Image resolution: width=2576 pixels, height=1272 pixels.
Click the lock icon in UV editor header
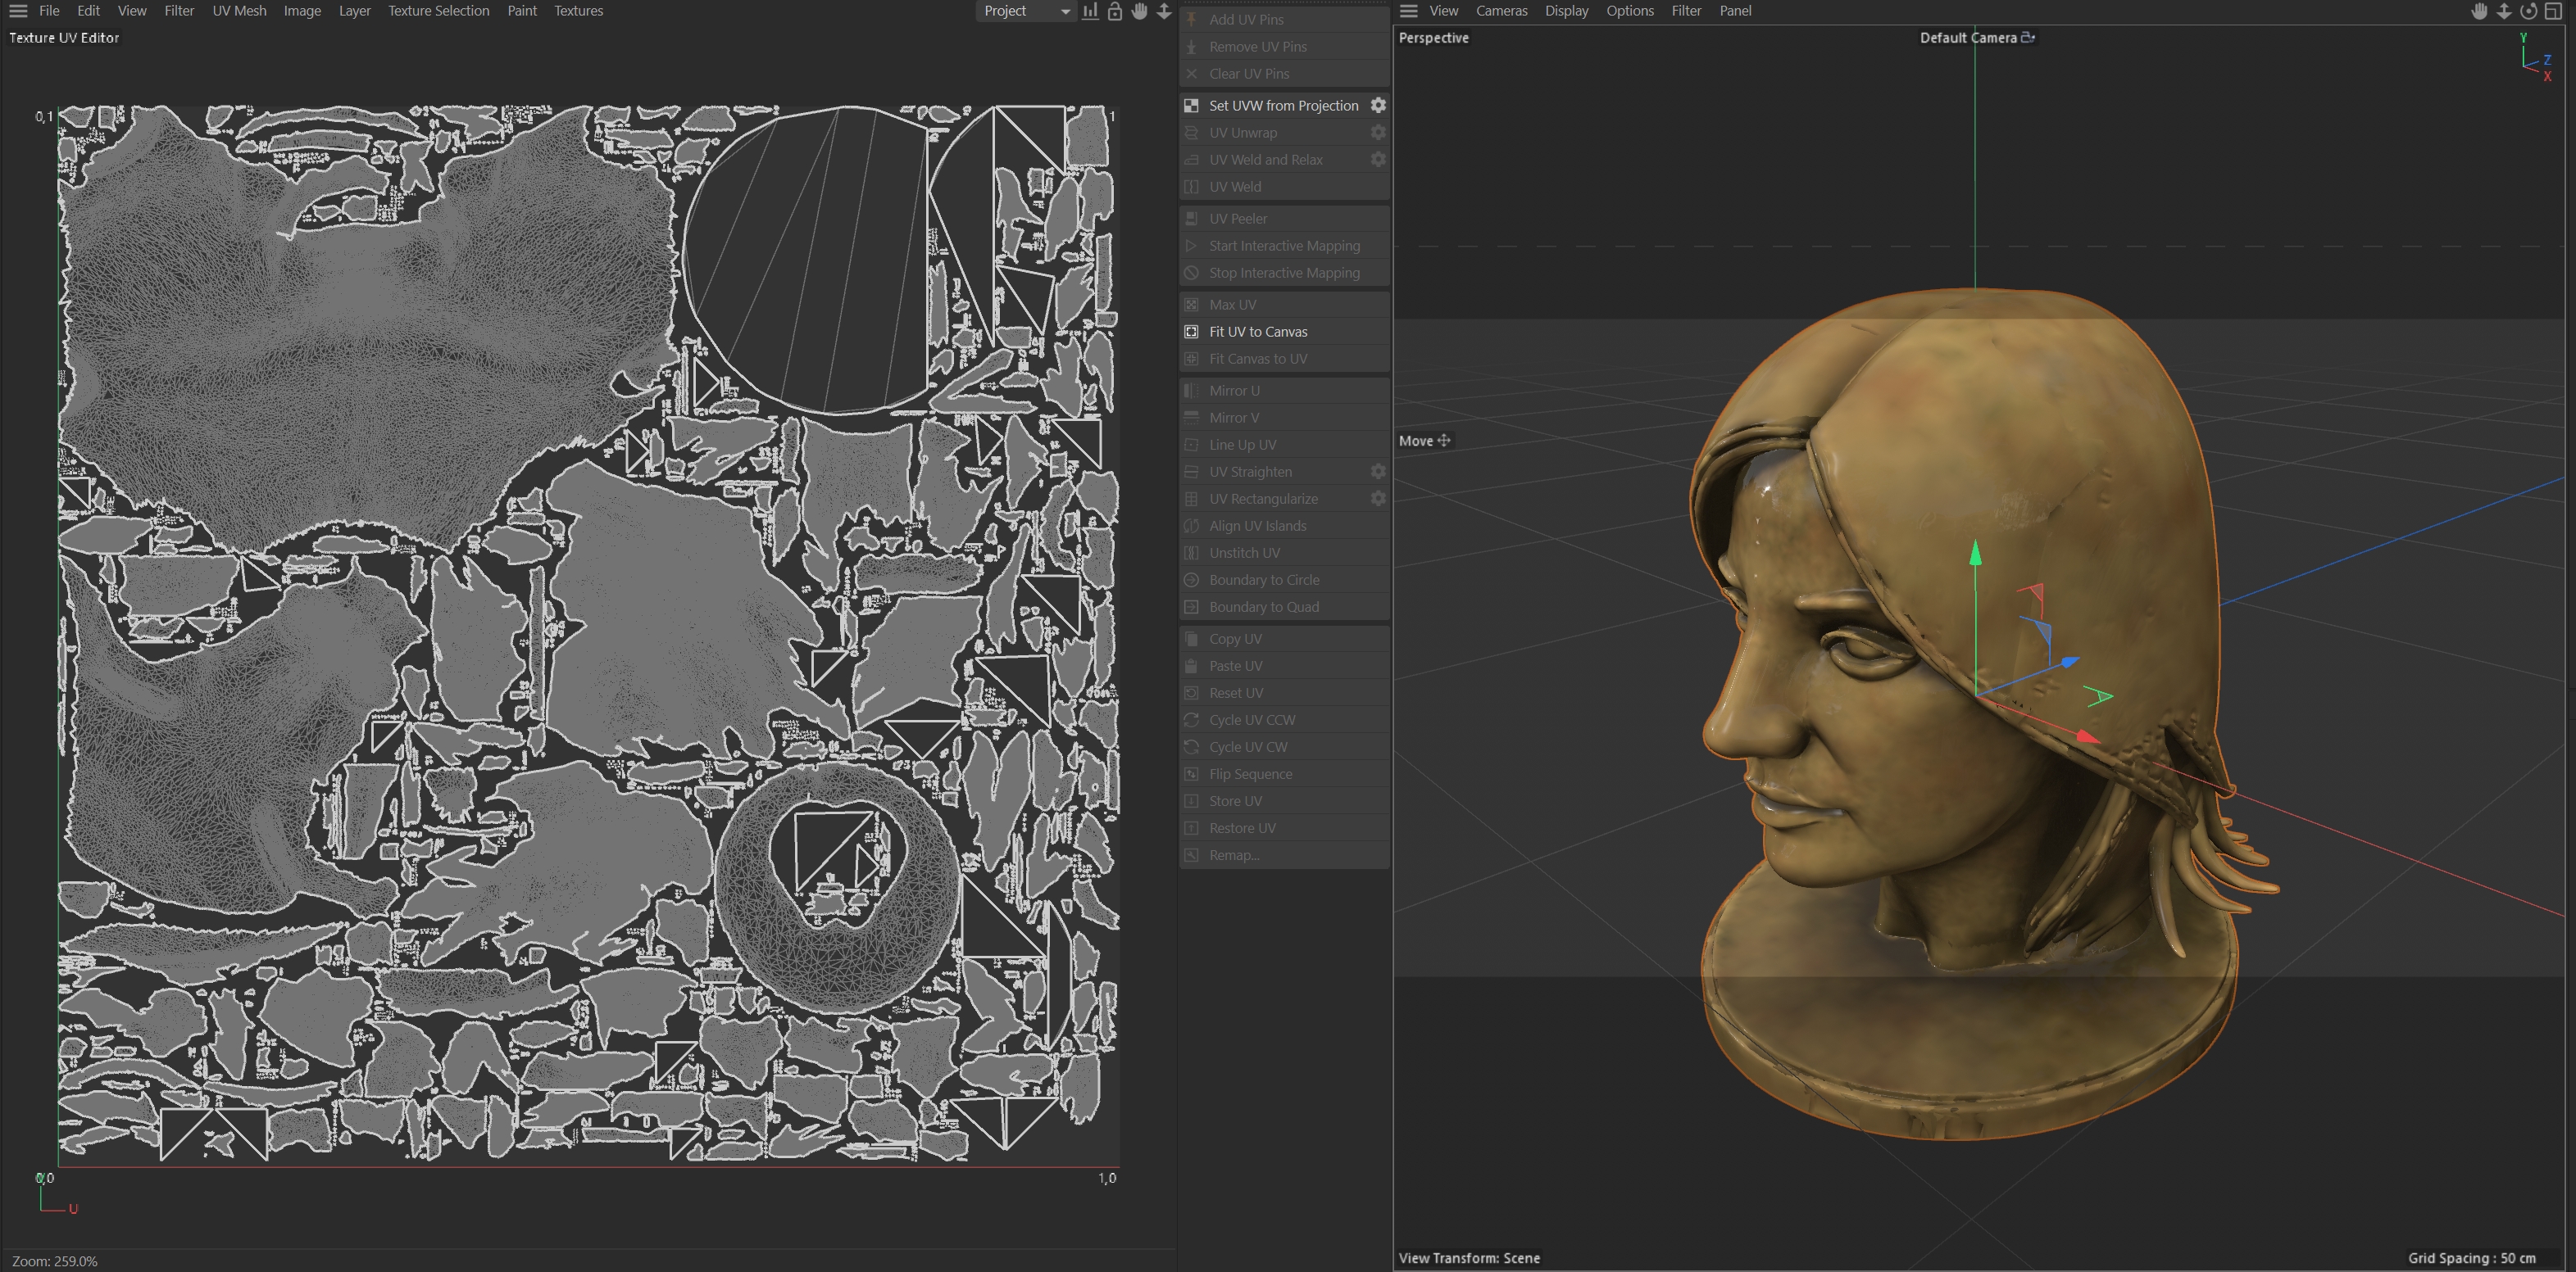click(1115, 11)
